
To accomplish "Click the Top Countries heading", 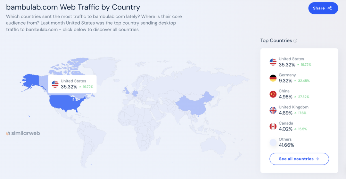I will (x=276, y=41).
